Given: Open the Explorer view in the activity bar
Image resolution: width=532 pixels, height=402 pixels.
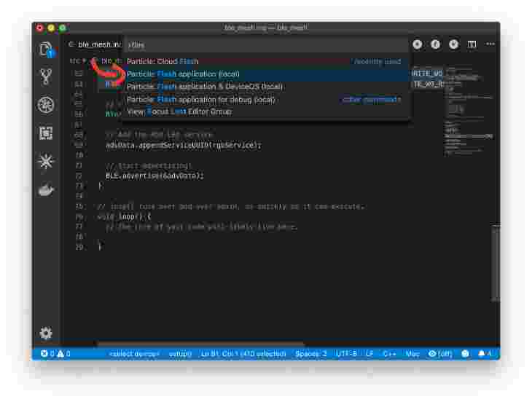Looking at the screenshot, I should 46,50.
